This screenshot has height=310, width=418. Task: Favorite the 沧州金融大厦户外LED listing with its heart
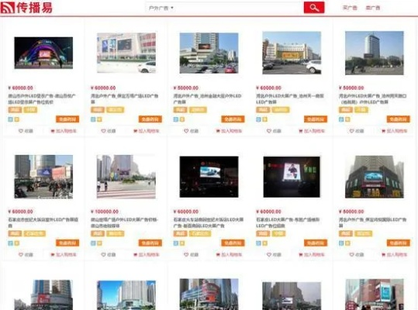[186, 131]
